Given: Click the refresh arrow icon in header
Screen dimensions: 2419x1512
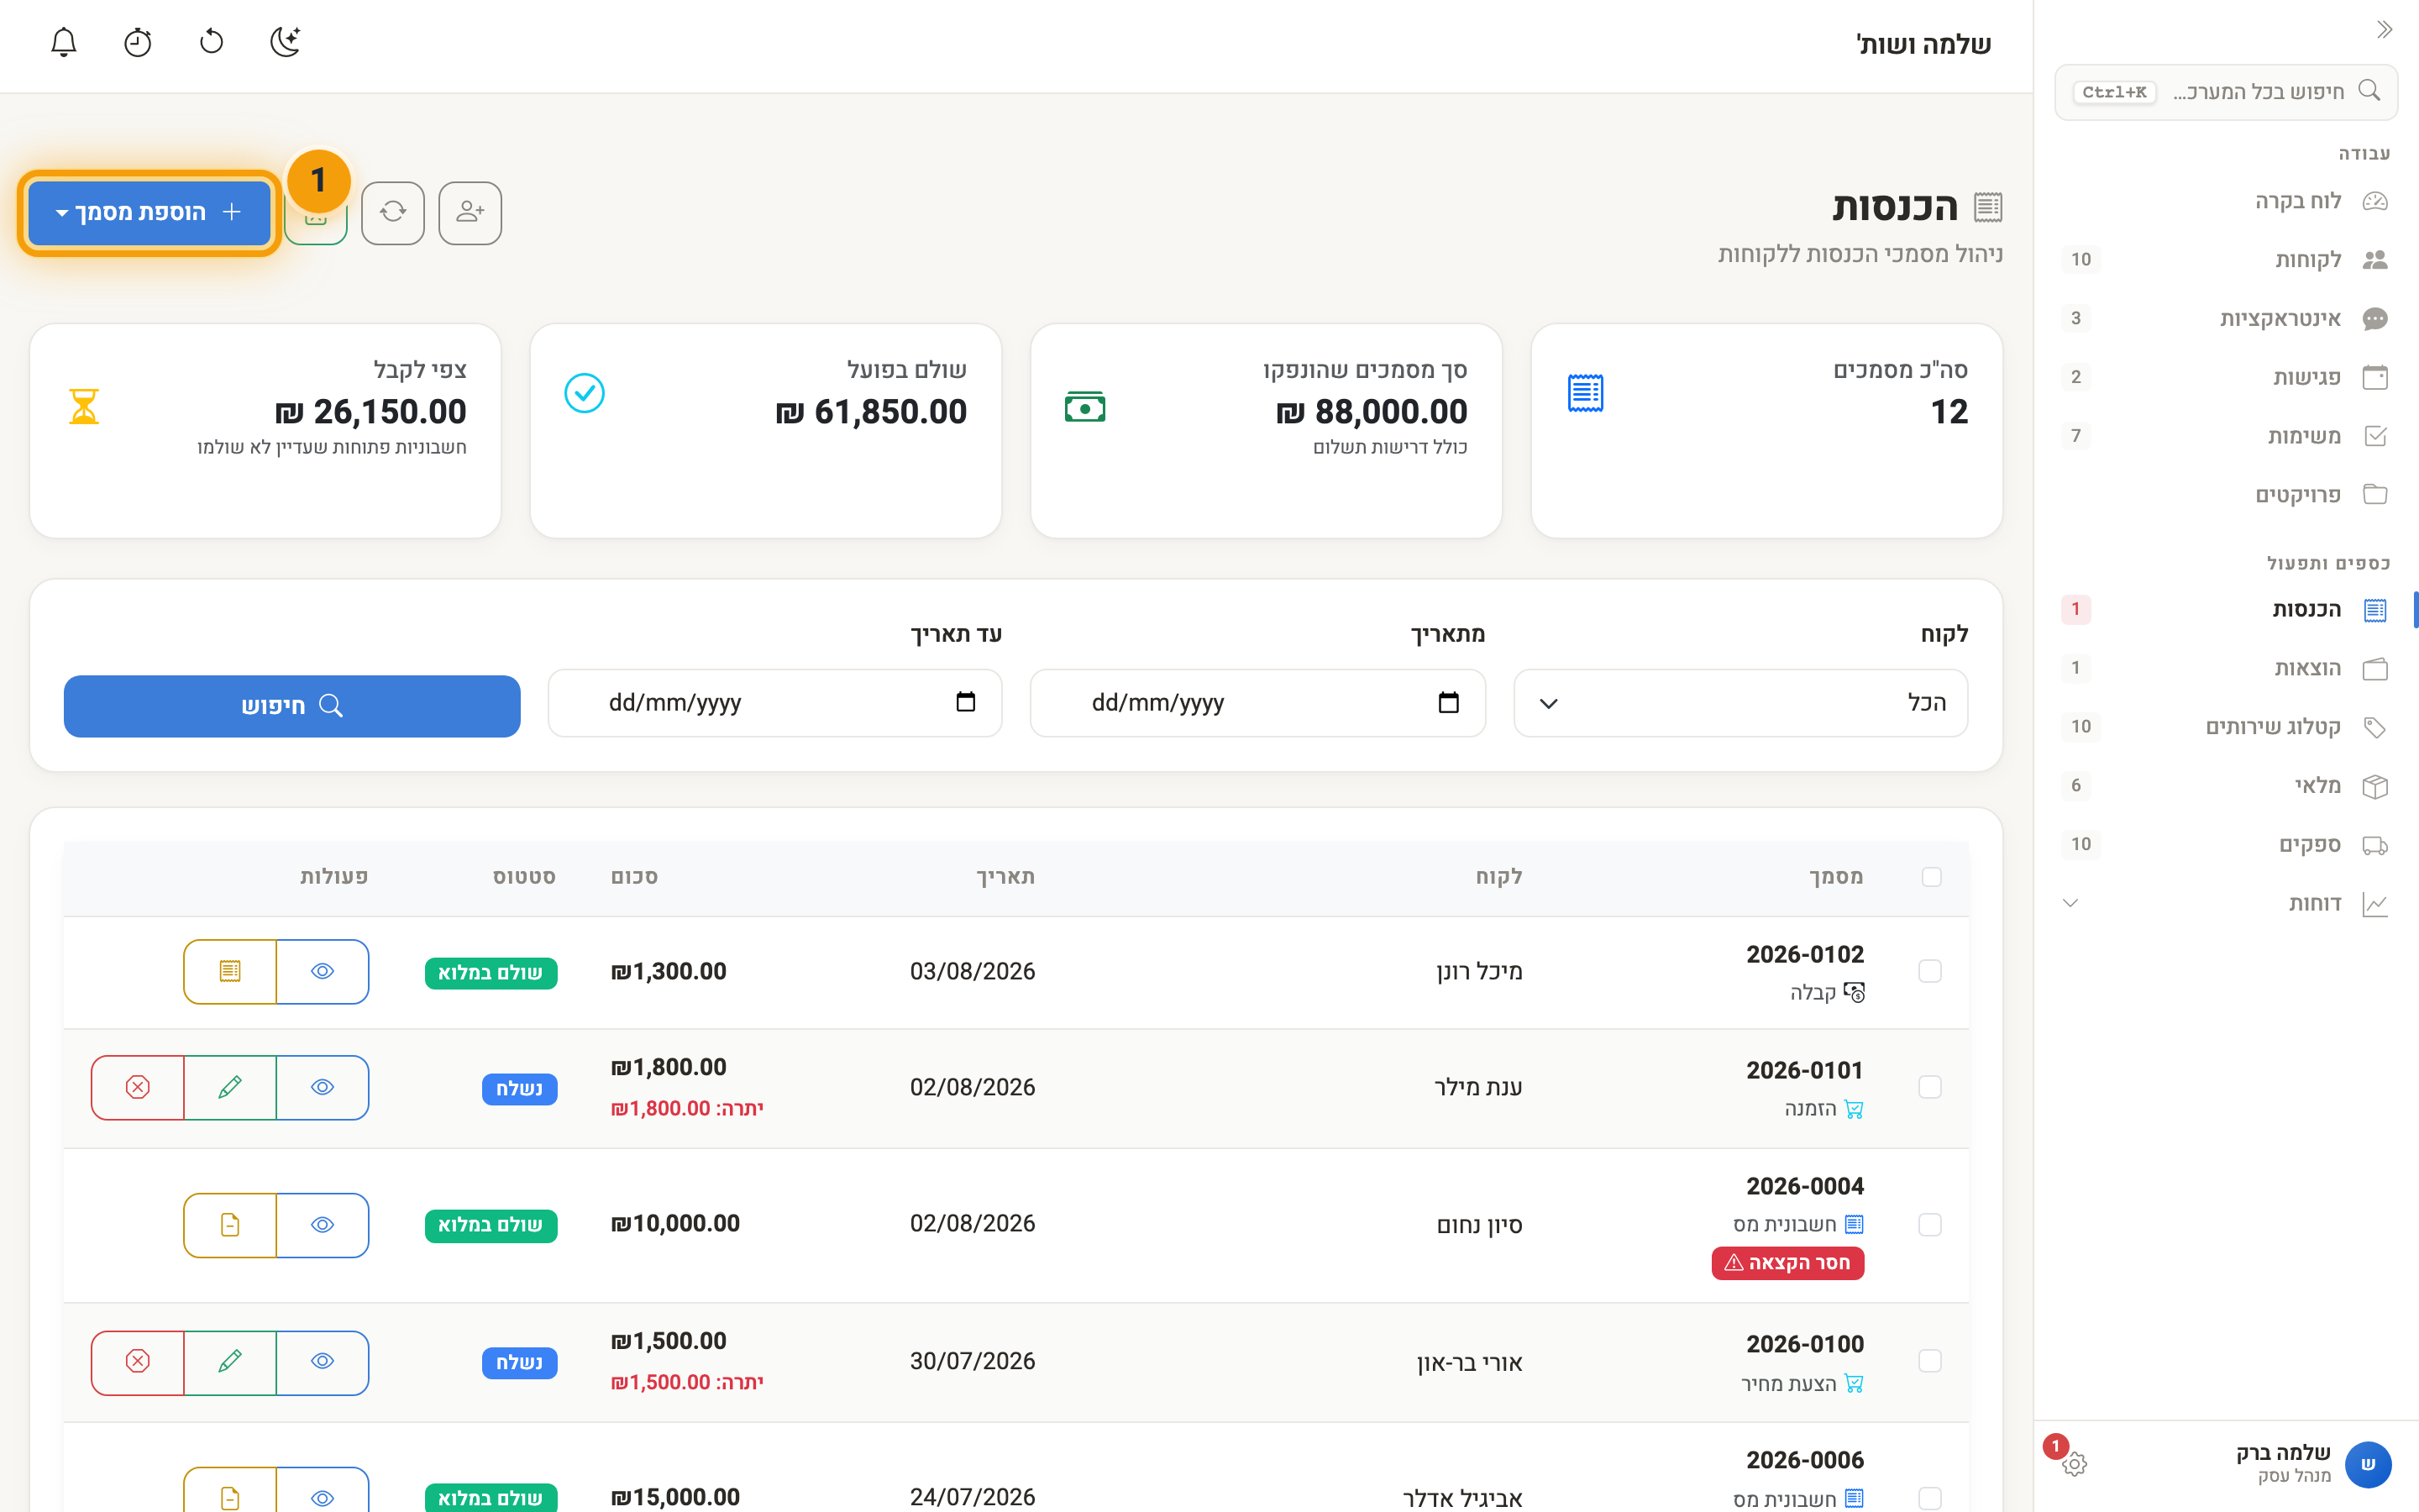Looking at the screenshot, I should pyautogui.click(x=212, y=42).
